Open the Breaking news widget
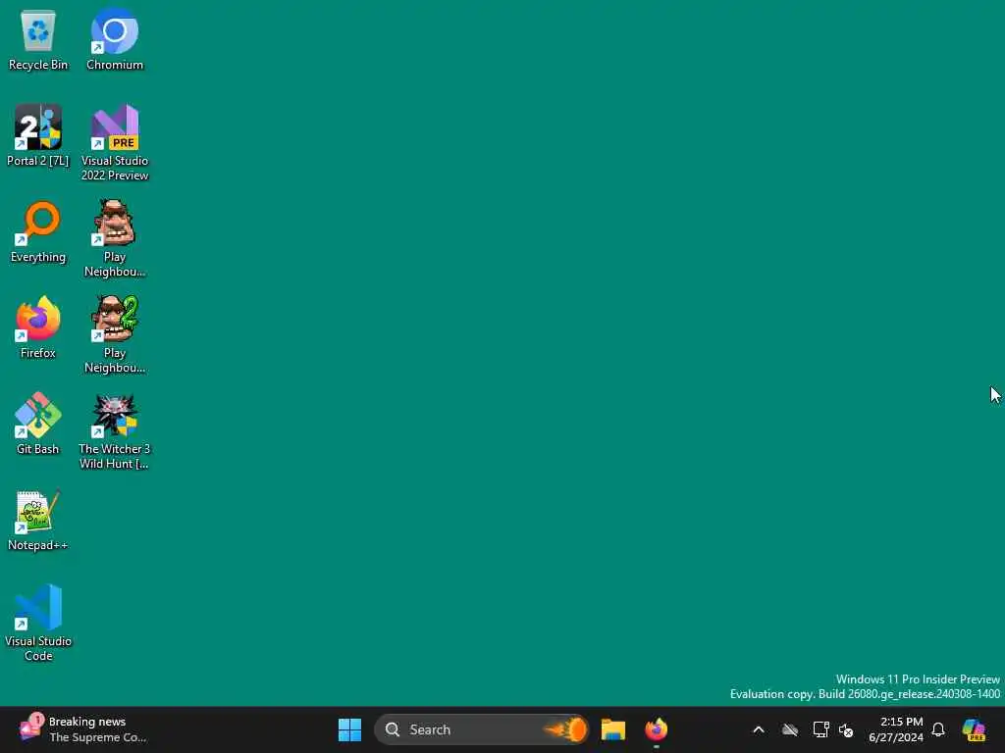The width and height of the screenshot is (1005, 753). click(x=83, y=729)
